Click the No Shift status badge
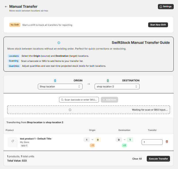Image resolution: width=178 pixels, height=169 pixels. 15,25
